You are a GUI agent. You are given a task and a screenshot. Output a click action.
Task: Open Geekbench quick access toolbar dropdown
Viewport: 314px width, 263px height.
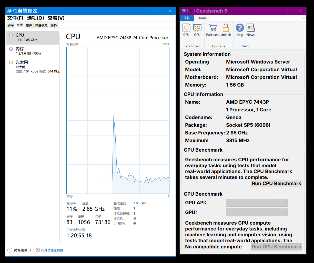click(x=191, y=11)
